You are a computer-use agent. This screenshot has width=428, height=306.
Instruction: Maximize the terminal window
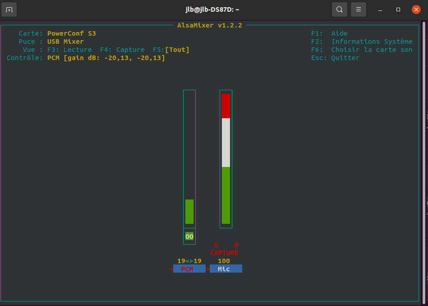398,9
